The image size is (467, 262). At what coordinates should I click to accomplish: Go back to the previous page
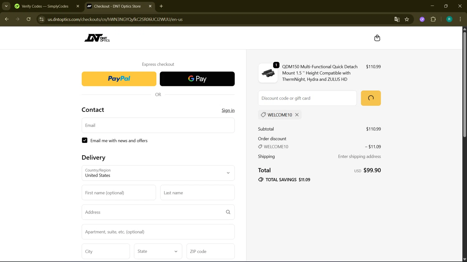click(7, 19)
